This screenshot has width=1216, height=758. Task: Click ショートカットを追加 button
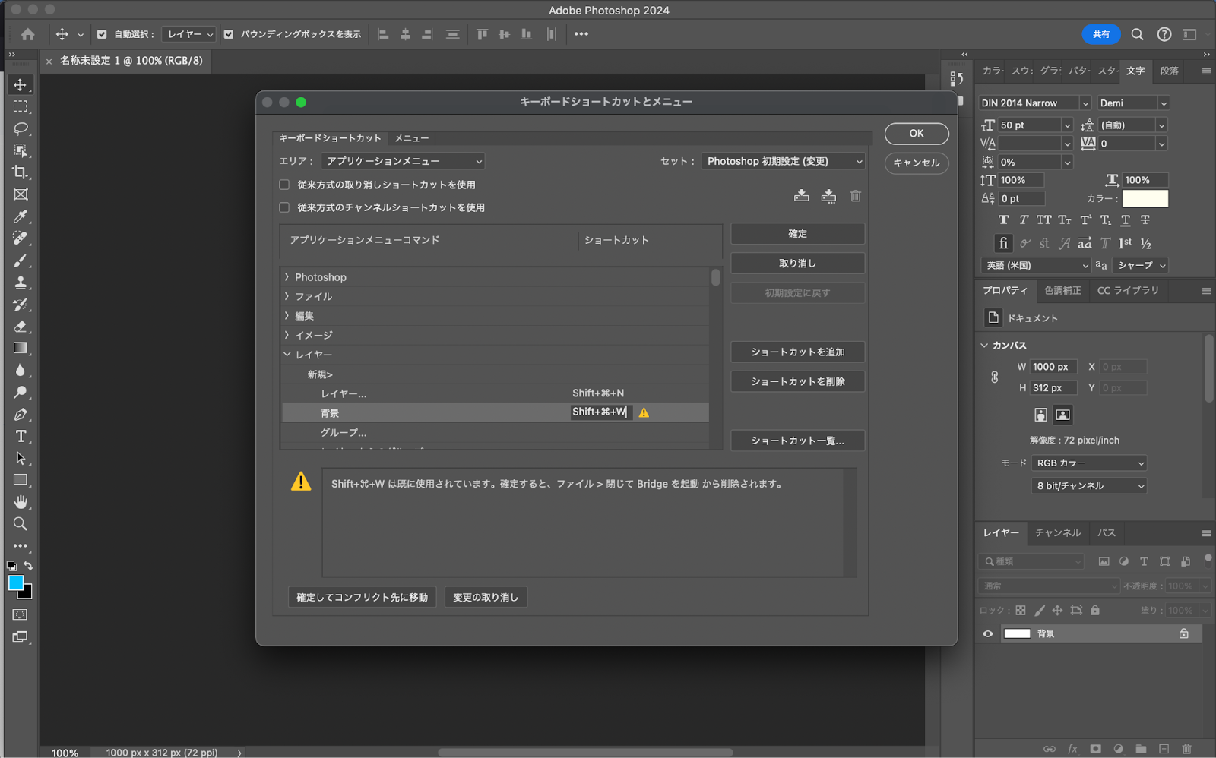[797, 352]
